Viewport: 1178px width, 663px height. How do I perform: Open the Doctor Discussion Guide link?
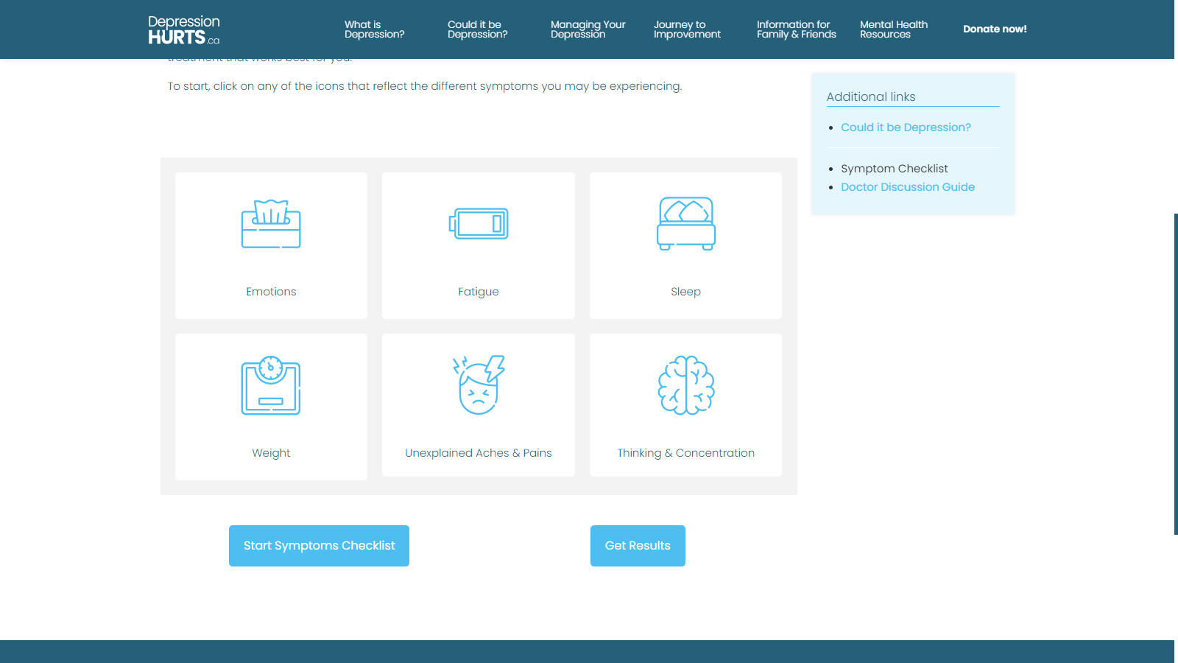click(x=907, y=187)
